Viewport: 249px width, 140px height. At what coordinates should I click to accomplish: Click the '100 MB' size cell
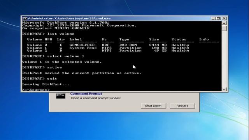tap(159, 48)
